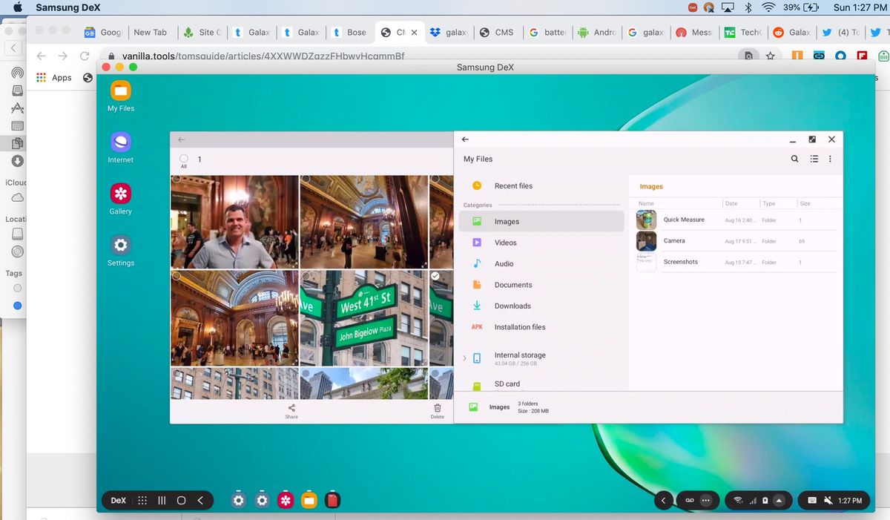Open the Camera folder in Images
890x520 pixels.
click(673, 241)
